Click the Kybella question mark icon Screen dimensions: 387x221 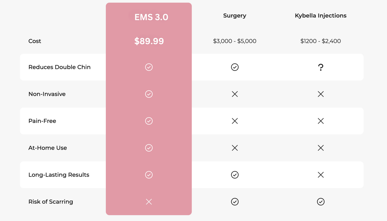(321, 67)
